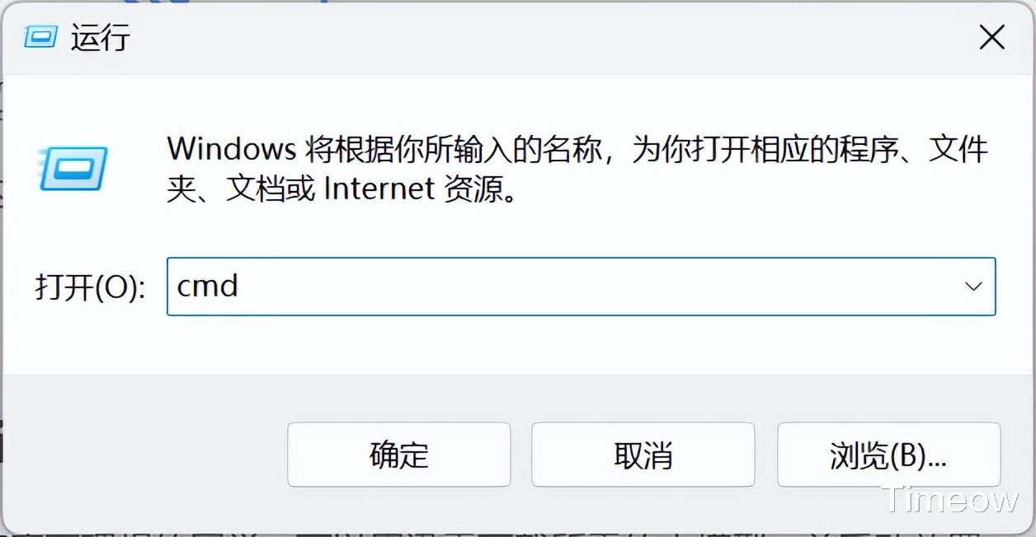
Task: Close the 运行 dialog with the X
Action: point(991,37)
